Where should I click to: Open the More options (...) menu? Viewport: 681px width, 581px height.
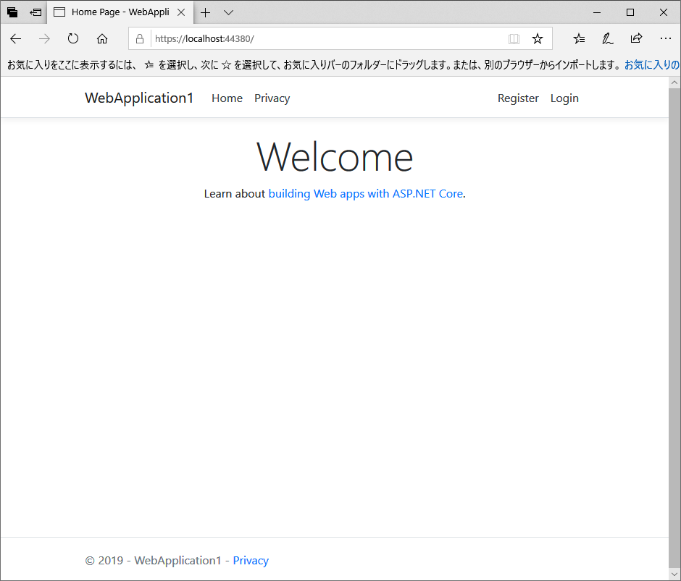(666, 38)
